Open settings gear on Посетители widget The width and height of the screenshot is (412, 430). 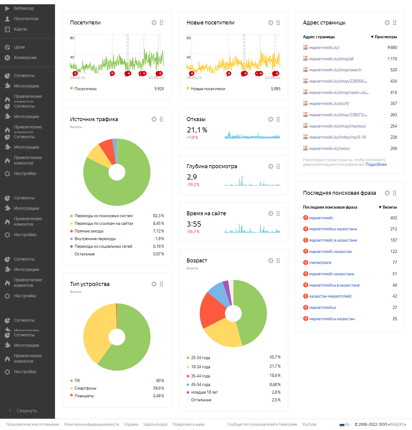coord(154,23)
